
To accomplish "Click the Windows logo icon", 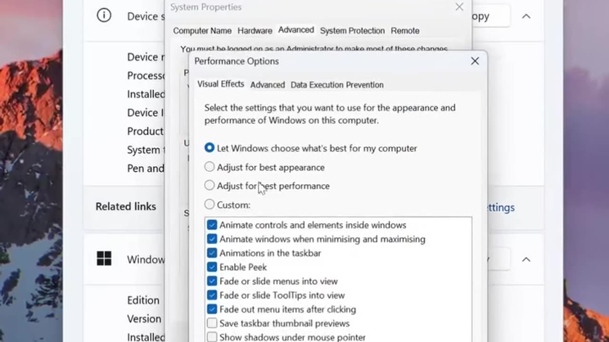I will pos(104,259).
